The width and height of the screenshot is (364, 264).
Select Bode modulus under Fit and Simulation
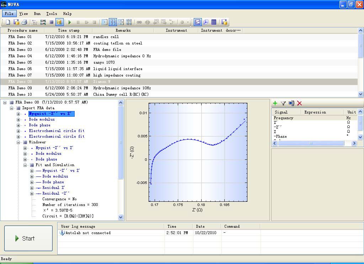(x=55, y=176)
